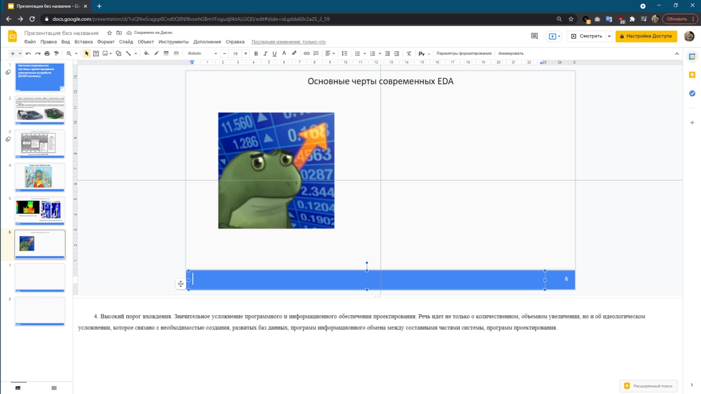Open the new slide layout dropdown arrow
The image size is (701, 394).
point(20,54)
